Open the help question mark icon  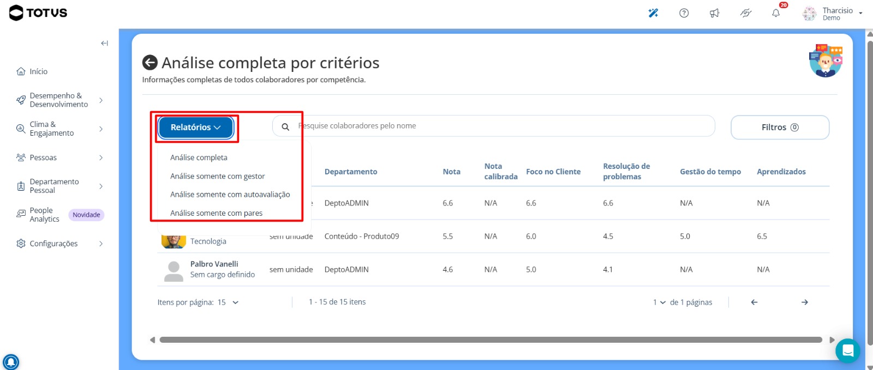click(684, 13)
